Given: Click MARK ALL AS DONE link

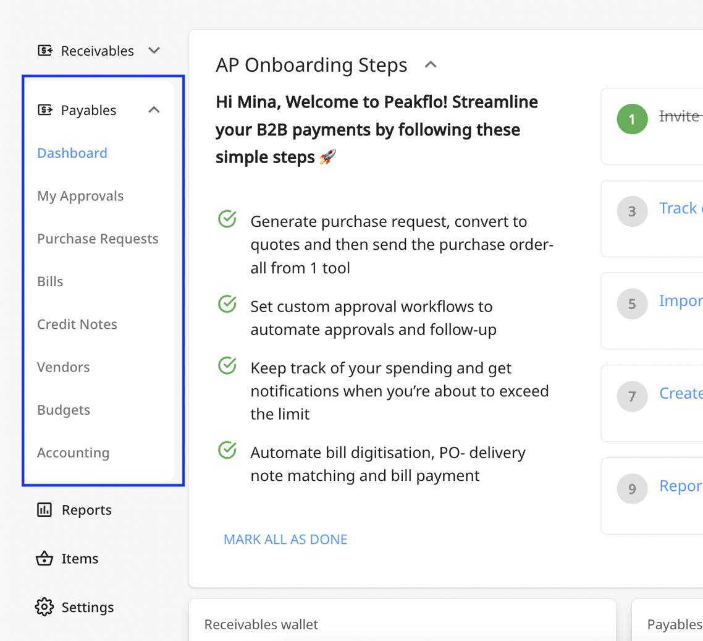Looking at the screenshot, I should click(285, 539).
